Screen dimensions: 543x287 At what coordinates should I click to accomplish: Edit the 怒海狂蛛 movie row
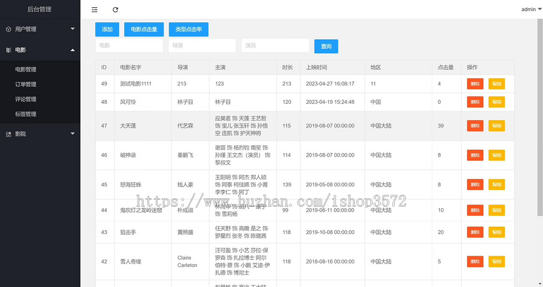[x=497, y=184]
